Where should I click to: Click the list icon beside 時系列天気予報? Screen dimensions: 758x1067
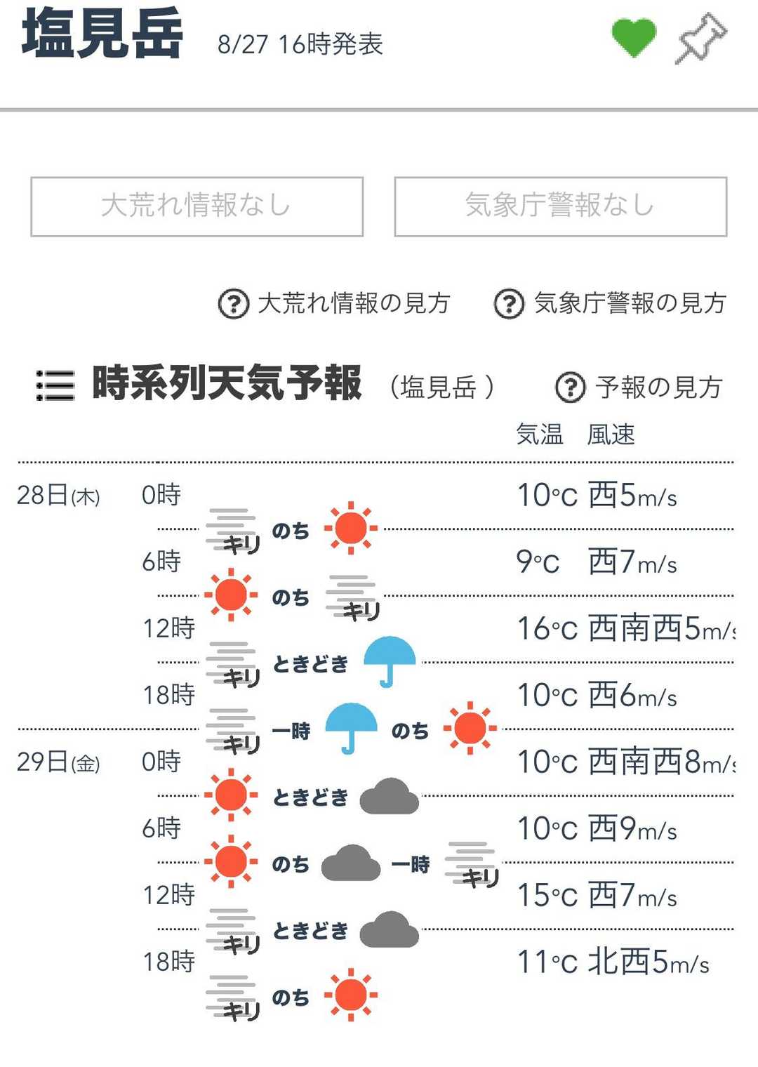pos(55,385)
